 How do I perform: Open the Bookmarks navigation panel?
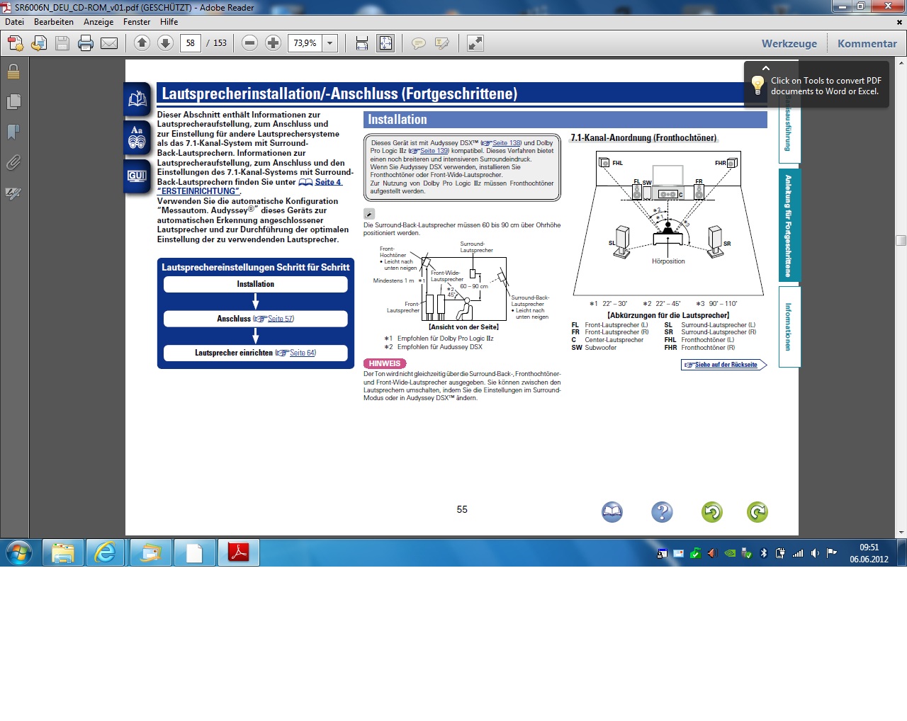[13, 132]
